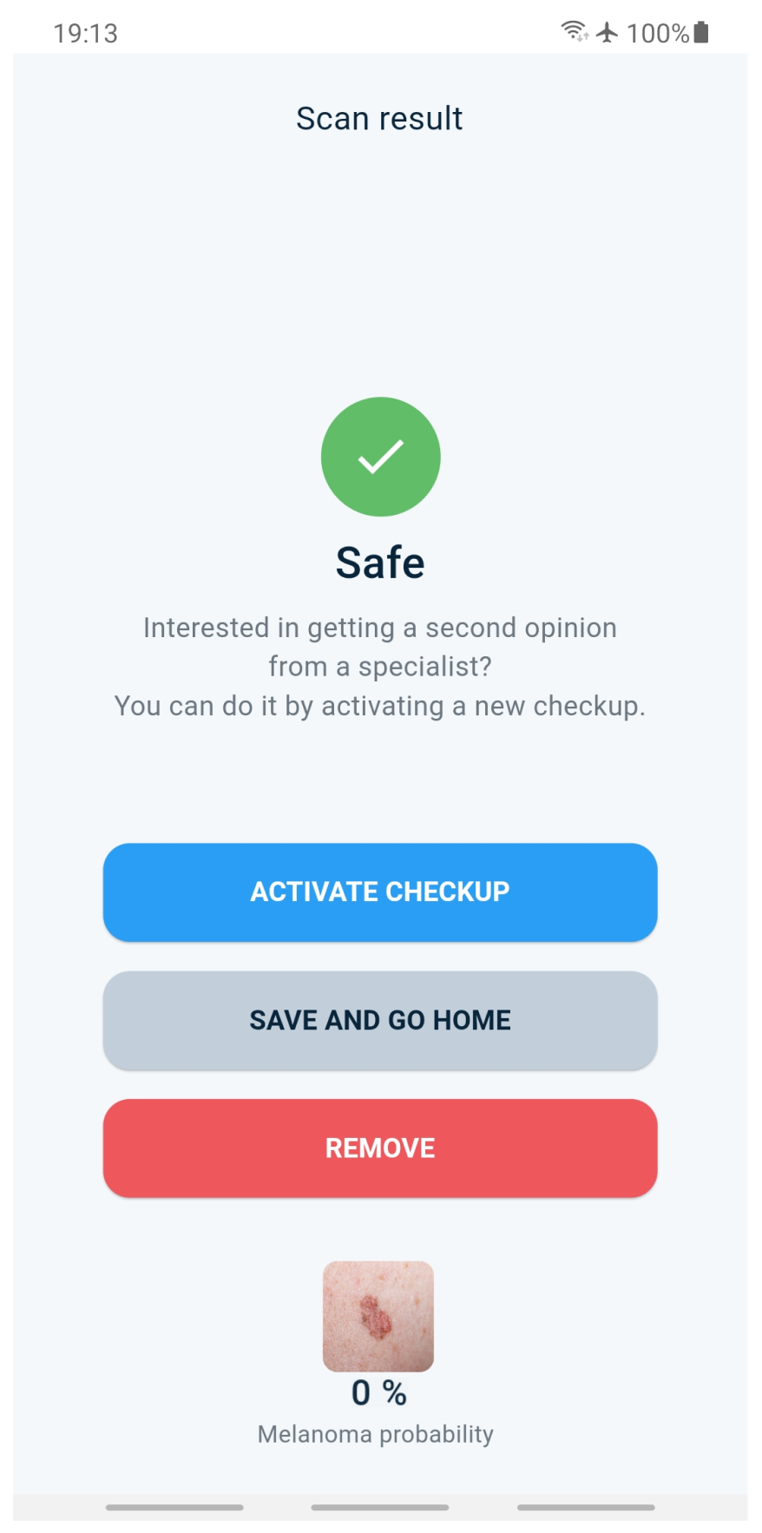Screen dimensions: 762x1533
Task: Tap the 100% battery percentage text
Action: (657, 33)
